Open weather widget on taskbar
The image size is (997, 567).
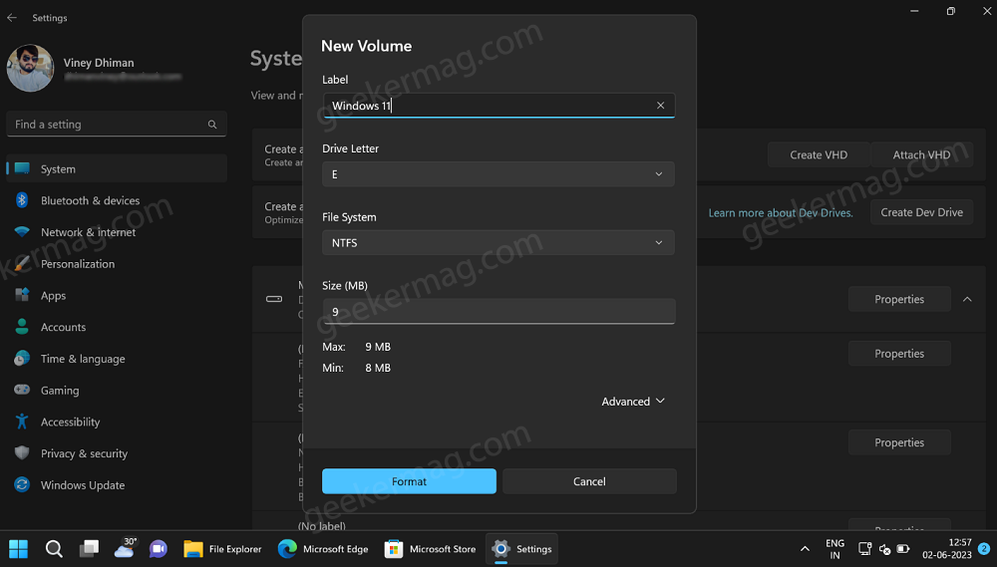tap(125, 549)
